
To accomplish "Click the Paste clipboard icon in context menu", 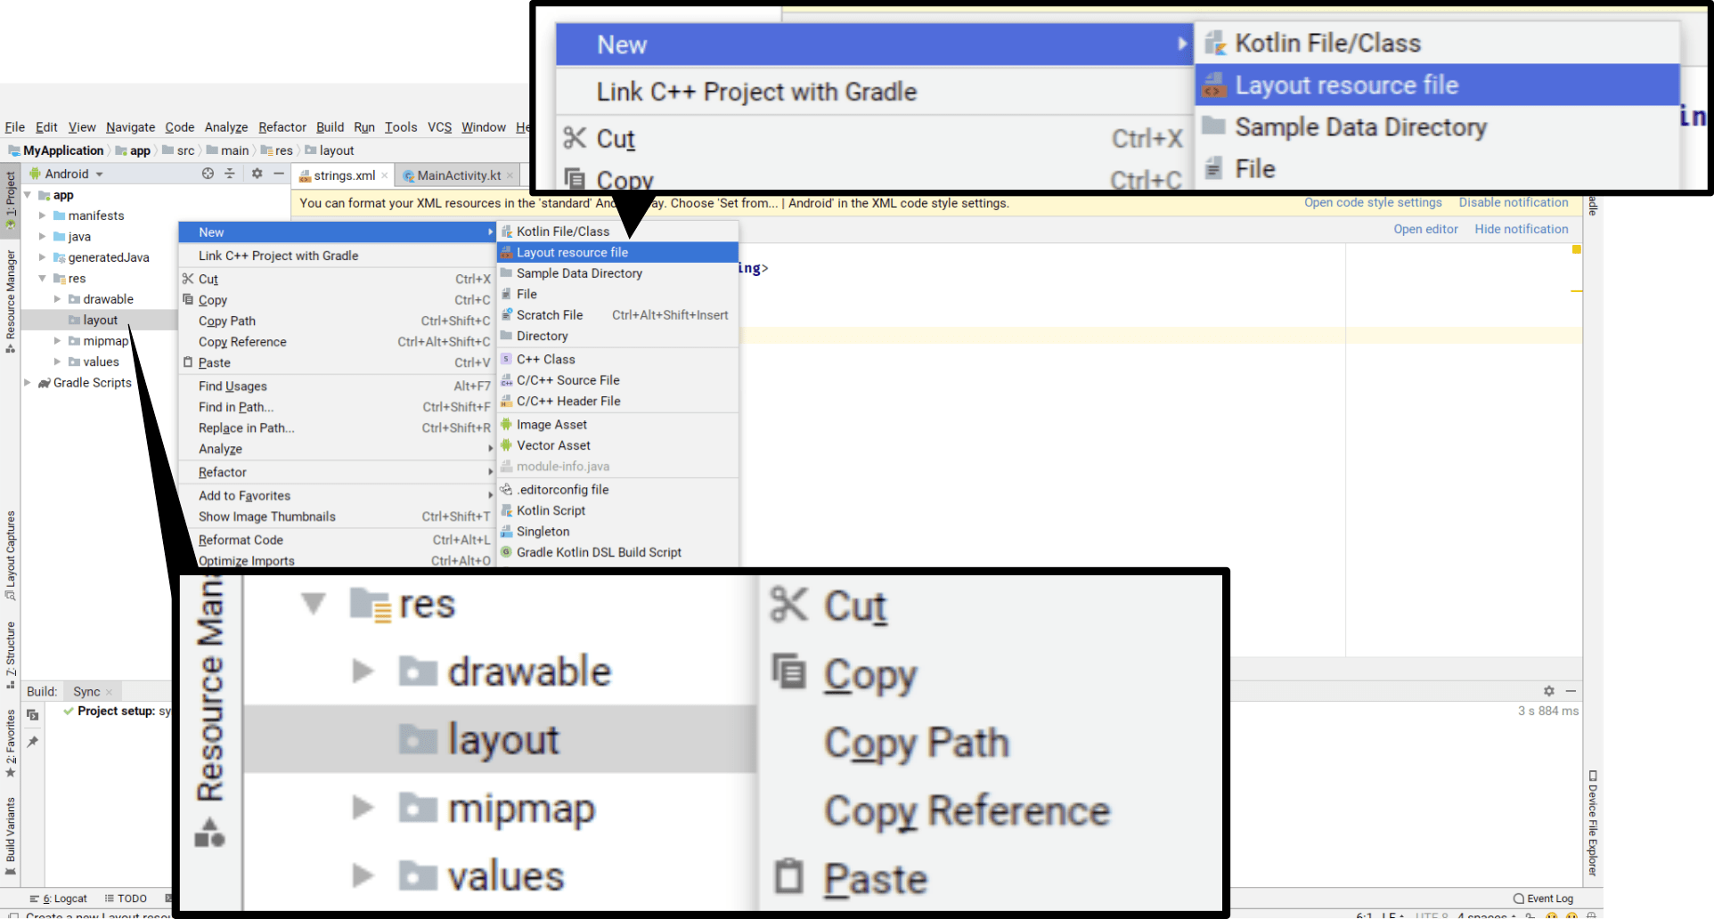I will pos(188,362).
